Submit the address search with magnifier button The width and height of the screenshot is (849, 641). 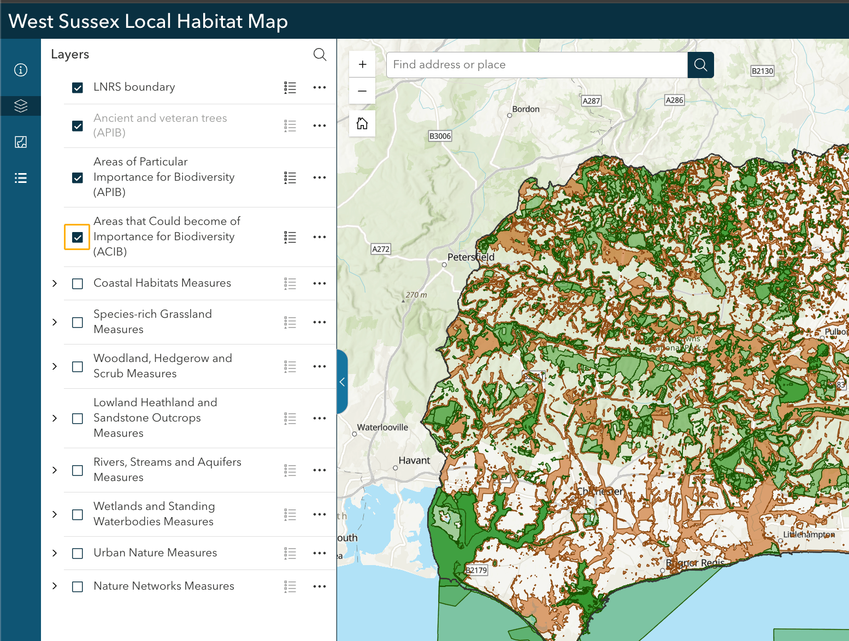(700, 65)
